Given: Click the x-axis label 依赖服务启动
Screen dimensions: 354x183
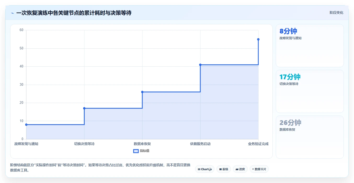Looking at the screenshot, I should click(x=200, y=144).
